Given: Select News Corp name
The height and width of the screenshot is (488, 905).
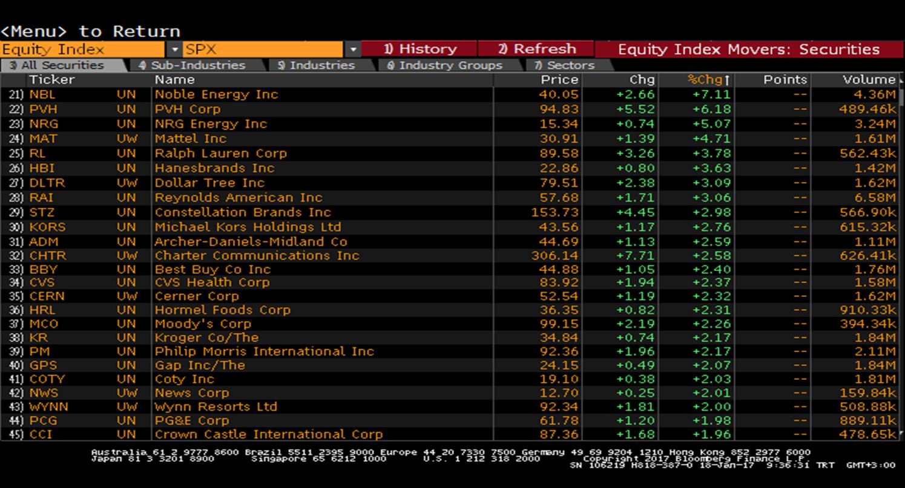Looking at the screenshot, I should 191,393.
